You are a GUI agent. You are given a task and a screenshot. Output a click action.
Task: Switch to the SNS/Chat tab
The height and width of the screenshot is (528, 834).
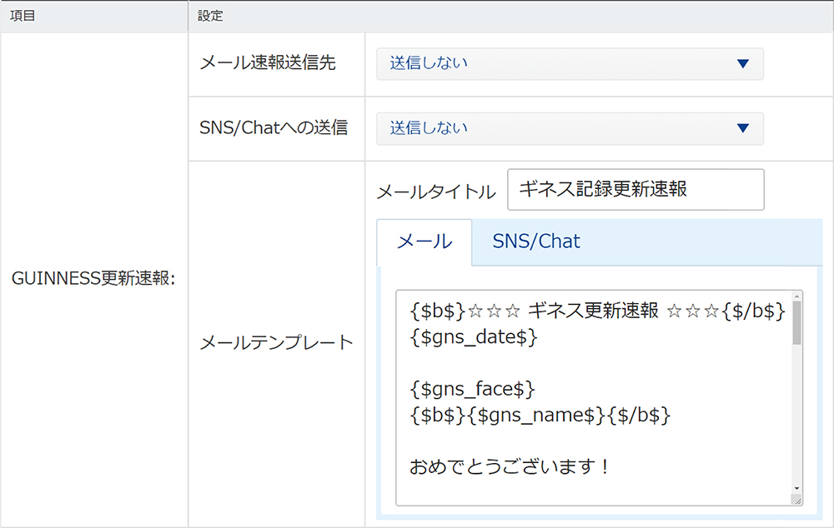(x=536, y=242)
